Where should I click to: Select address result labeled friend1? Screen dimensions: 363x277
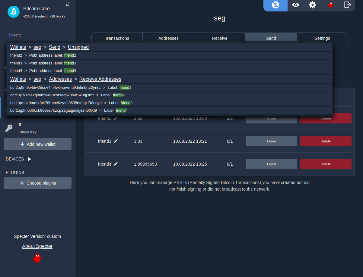170,88
